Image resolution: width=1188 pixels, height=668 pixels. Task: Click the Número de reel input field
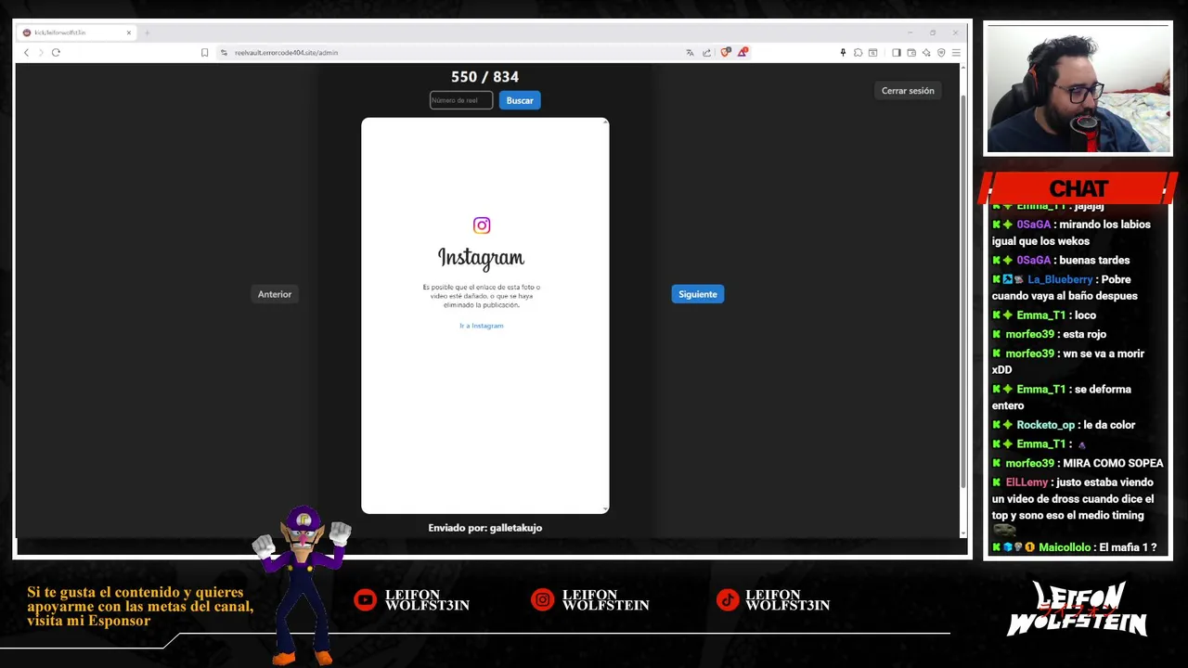coord(461,100)
